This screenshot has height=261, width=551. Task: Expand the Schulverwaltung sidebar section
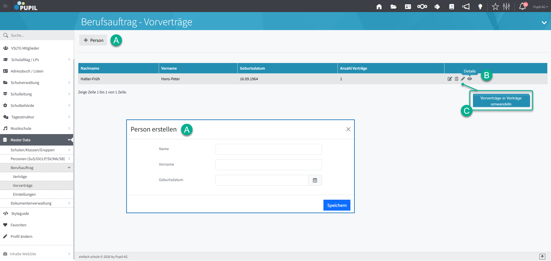(x=36, y=83)
